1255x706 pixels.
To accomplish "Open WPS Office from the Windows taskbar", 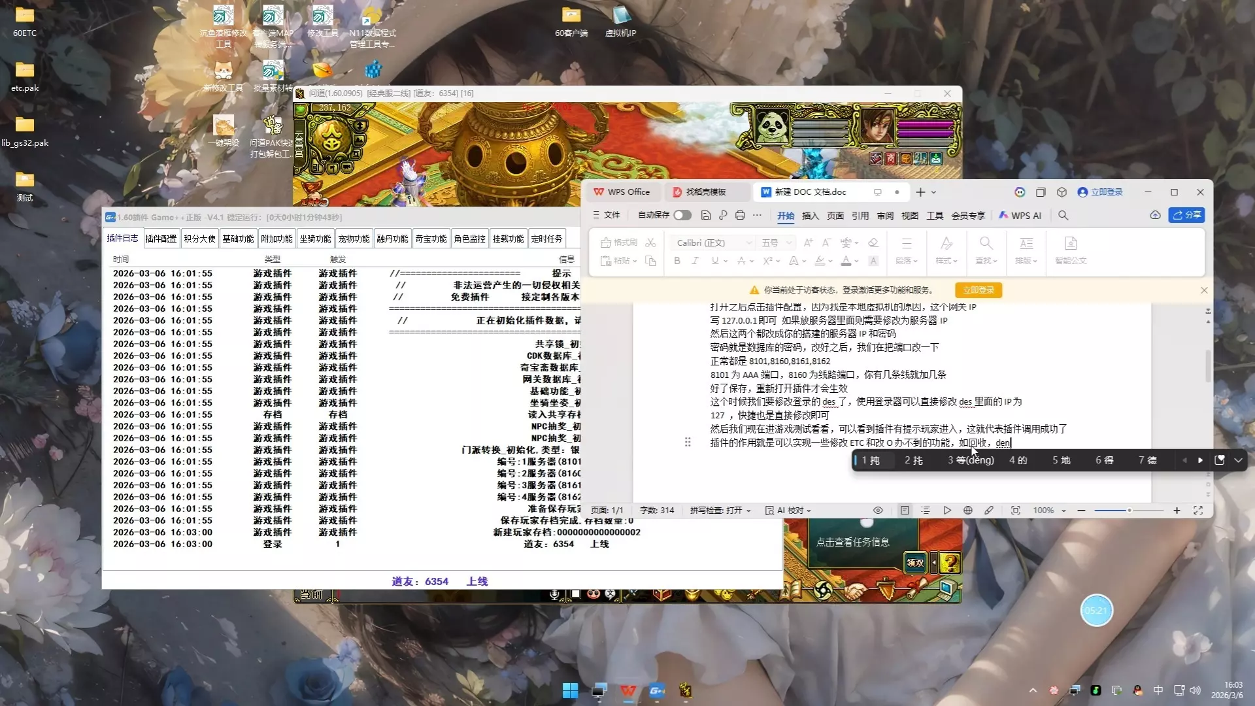I will [x=627, y=690].
